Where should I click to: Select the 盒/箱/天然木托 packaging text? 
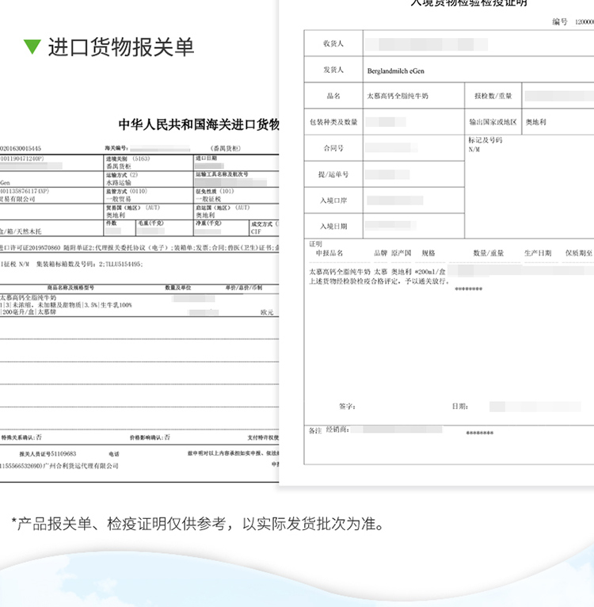[x=21, y=231]
